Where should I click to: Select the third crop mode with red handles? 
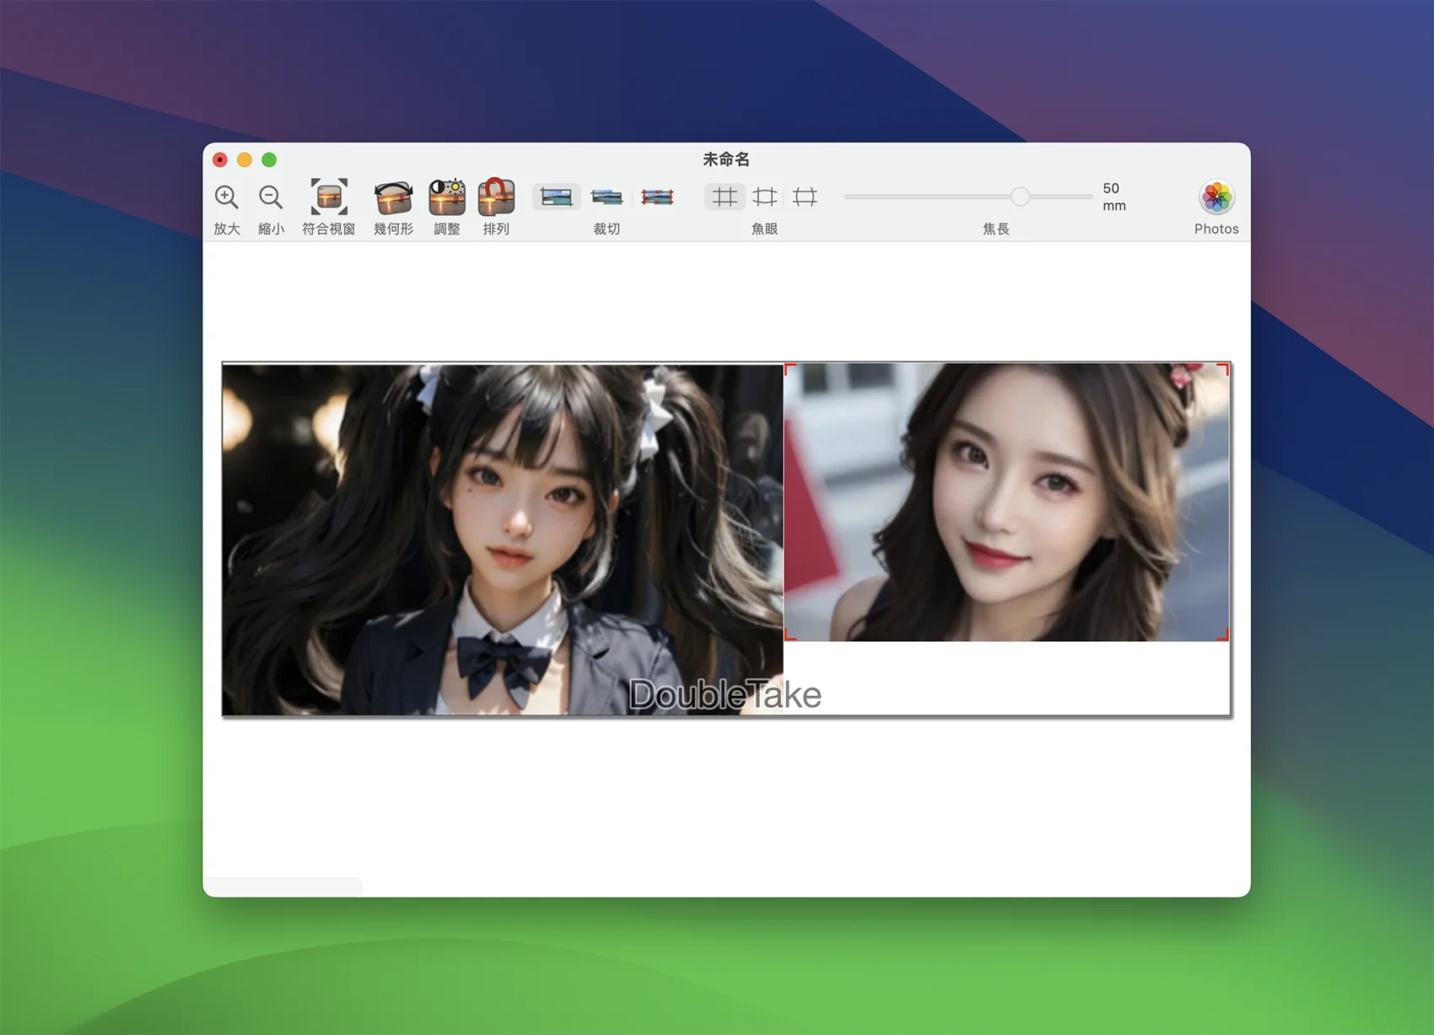657,197
